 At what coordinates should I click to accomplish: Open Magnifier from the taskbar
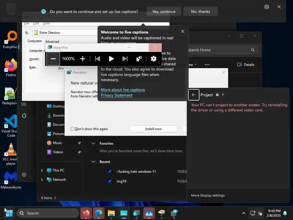(x=136, y=213)
